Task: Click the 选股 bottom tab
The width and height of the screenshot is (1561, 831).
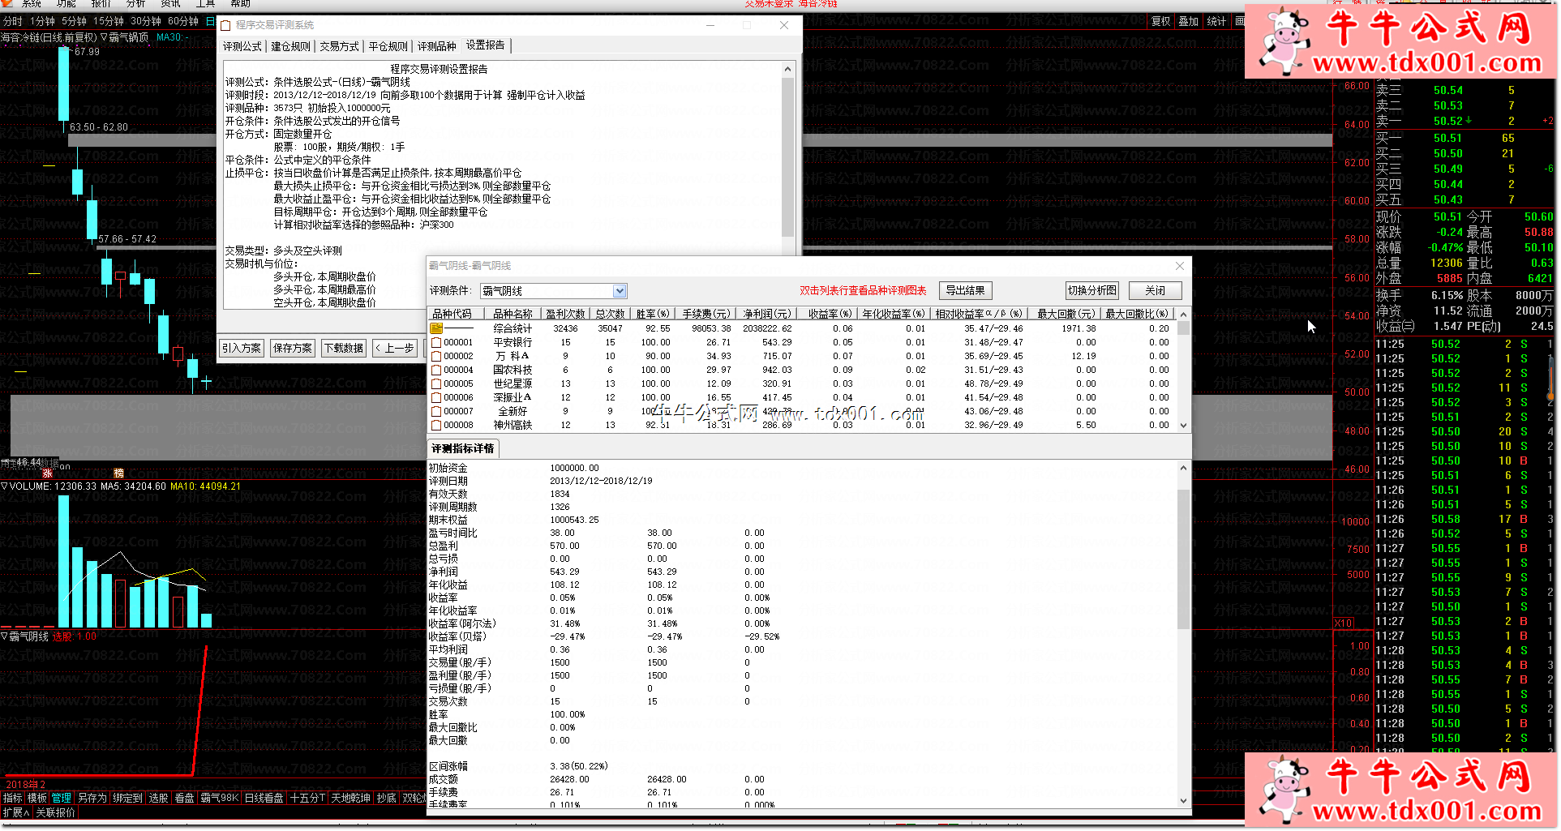Action: tap(158, 798)
